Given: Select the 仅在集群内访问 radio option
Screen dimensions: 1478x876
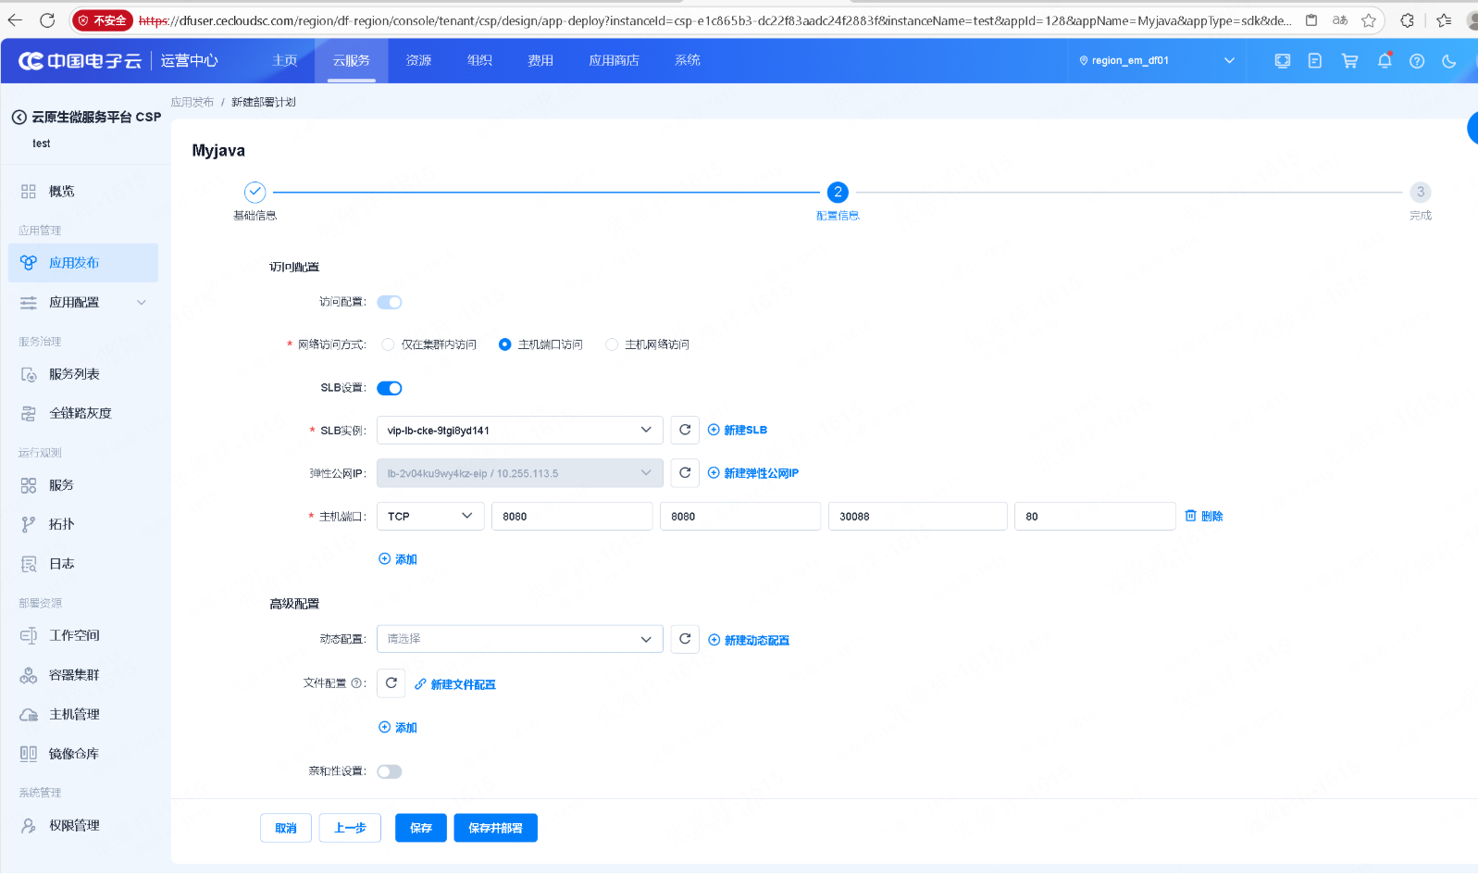Looking at the screenshot, I should [x=389, y=344].
